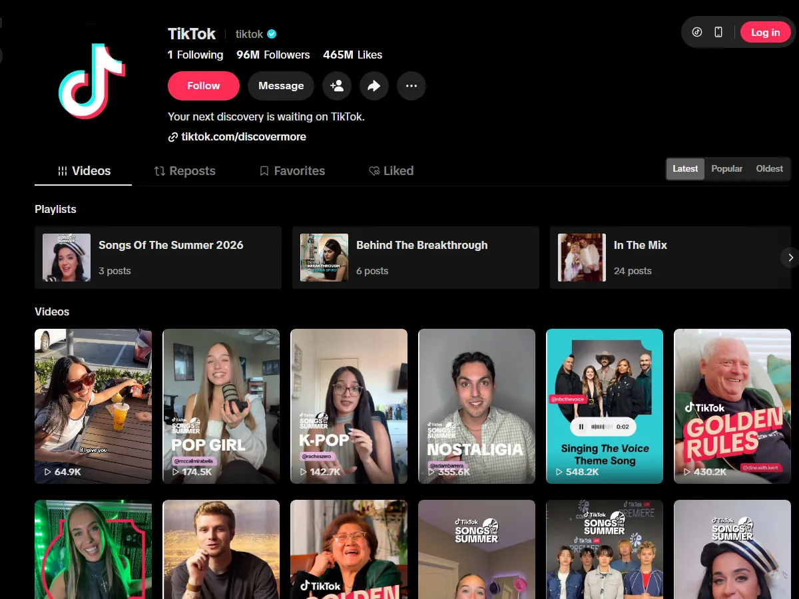Viewport: 799px width, 599px height.
Task: Play the Singing The Voice Theme Song video
Action: (605, 406)
